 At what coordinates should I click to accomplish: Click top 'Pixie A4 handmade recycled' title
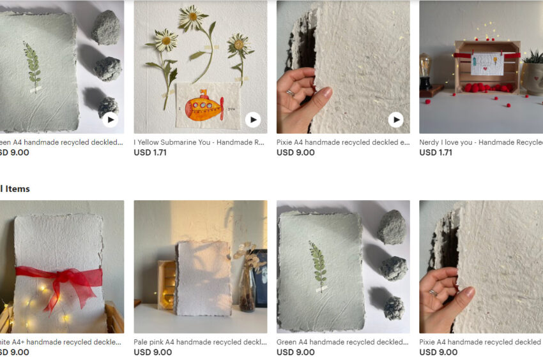(x=343, y=142)
